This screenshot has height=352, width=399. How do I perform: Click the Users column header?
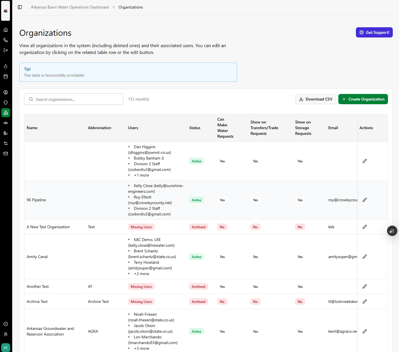133,128
